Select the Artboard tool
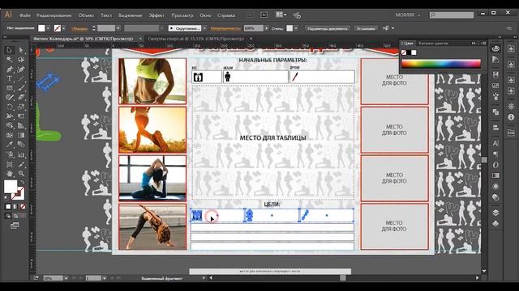The width and height of the screenshot is (519, 291). (x=9, y=164)
